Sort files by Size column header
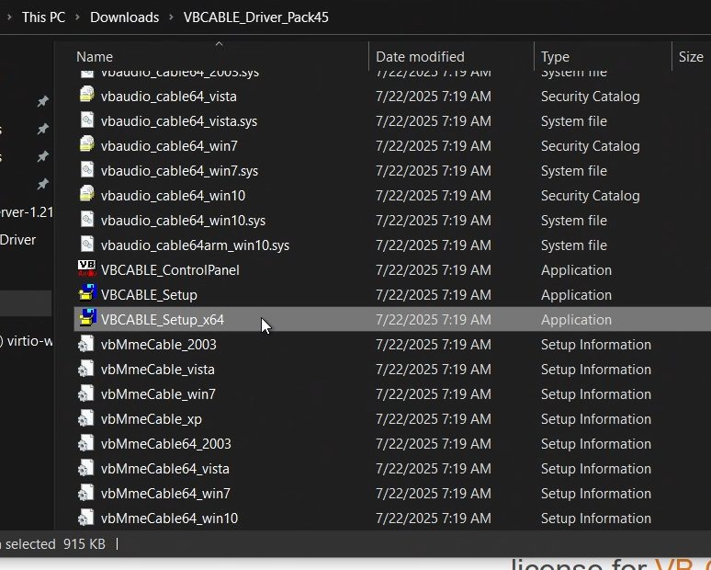Screen dimensions: 711x570 pyautogui.click(x=691, y=57)
